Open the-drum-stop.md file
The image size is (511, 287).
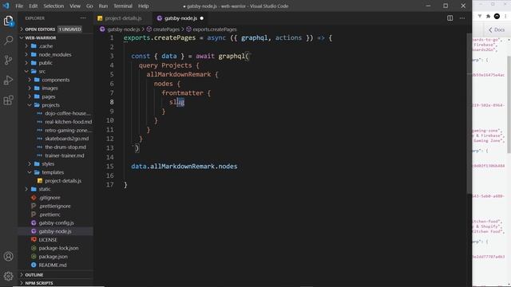coord(55,147)
